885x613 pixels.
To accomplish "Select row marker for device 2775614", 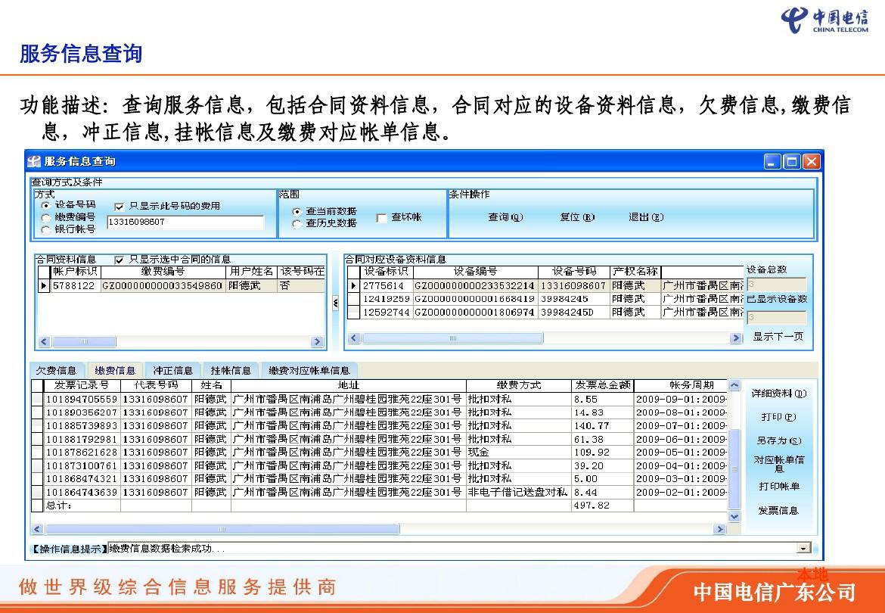I will (353, 286).
